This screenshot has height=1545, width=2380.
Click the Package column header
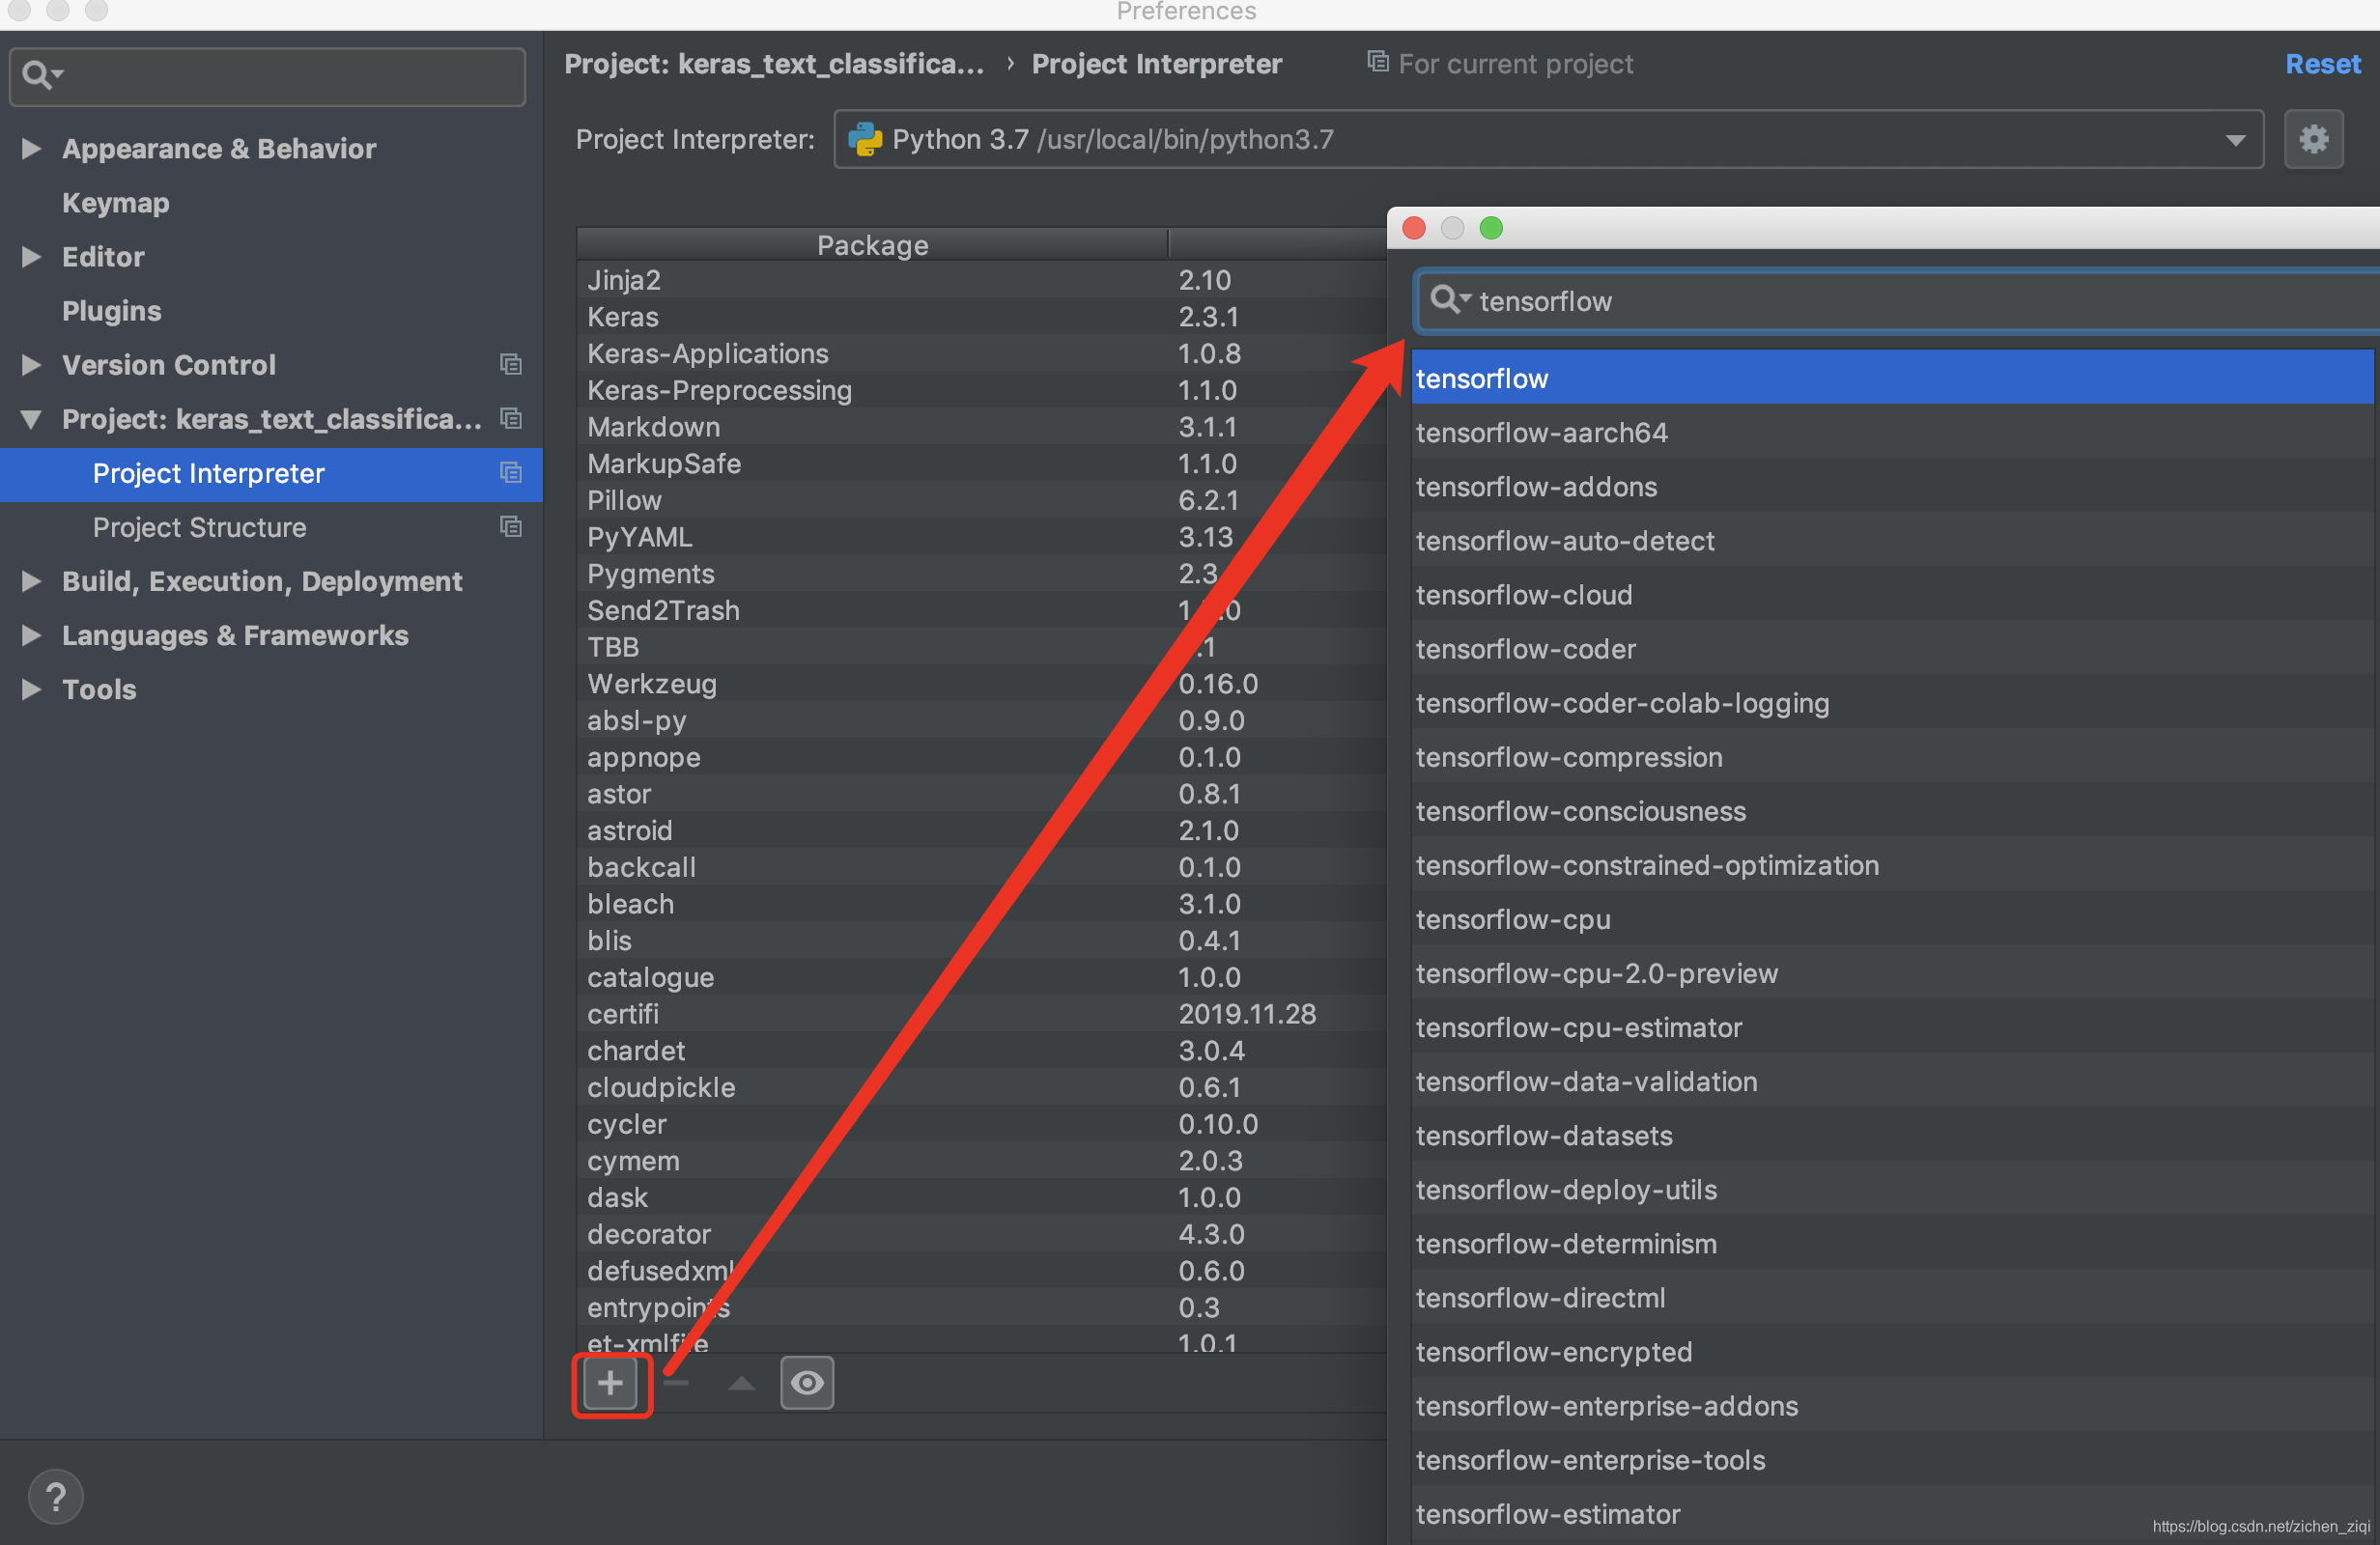click(872, 245)
